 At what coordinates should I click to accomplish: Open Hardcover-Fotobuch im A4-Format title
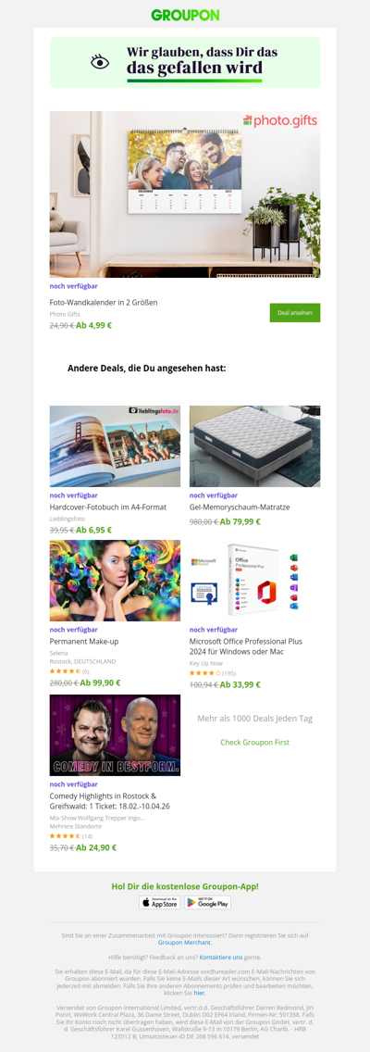tap(108, 507)
